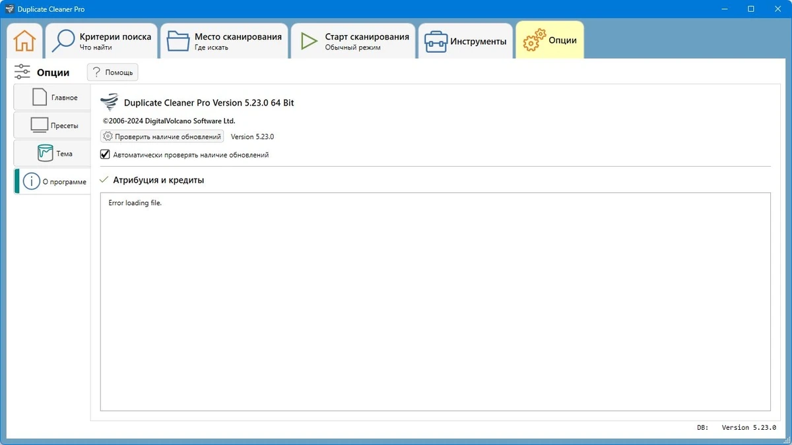
Task: Click the Помощь button
Action: tap(113, 73)
